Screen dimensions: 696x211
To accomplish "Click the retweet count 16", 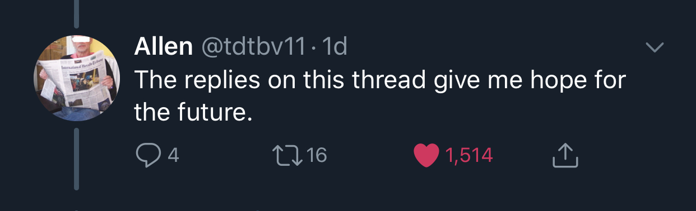I will pyautogui.click(x=317, y=155).
